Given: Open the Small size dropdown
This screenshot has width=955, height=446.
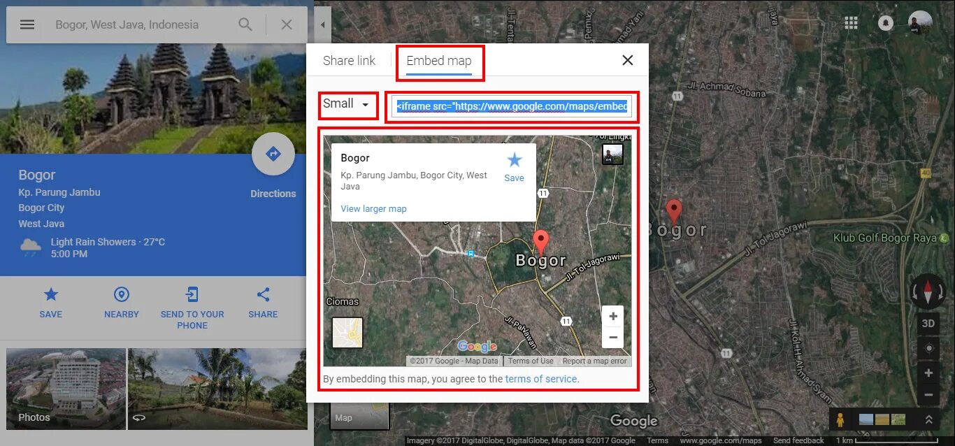Looking at the screenshot, I should tap(347, 104).
